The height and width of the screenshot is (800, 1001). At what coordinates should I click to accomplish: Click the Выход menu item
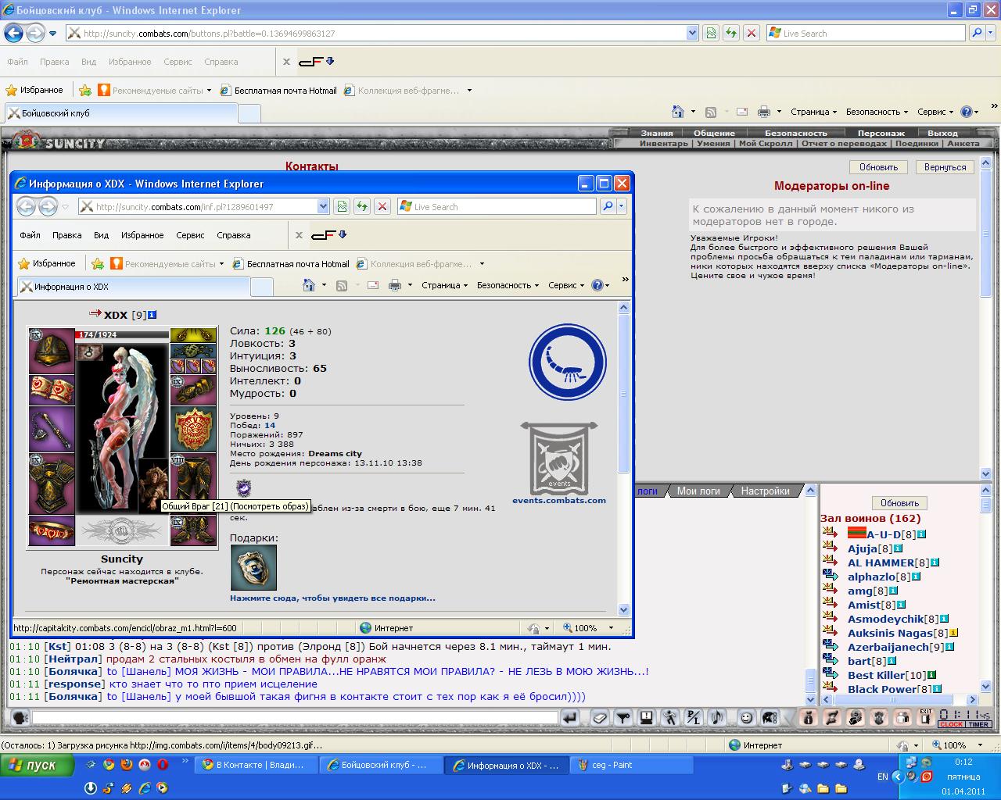coord(942,133)
